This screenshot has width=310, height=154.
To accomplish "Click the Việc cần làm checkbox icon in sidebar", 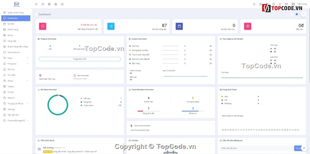I will click(x=5, y=115).
